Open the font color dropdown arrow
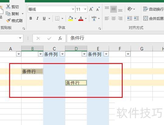The height and width of the screenshot is (125, 164). coord(86,18)
